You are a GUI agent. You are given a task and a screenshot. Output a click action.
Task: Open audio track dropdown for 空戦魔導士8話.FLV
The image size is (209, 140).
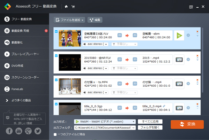[95, 44]
